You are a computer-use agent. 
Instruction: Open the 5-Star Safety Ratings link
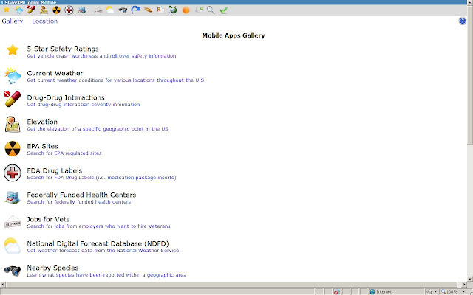coord(63,49)
